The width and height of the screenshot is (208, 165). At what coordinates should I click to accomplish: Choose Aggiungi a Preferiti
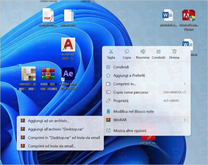pos(129,76)
